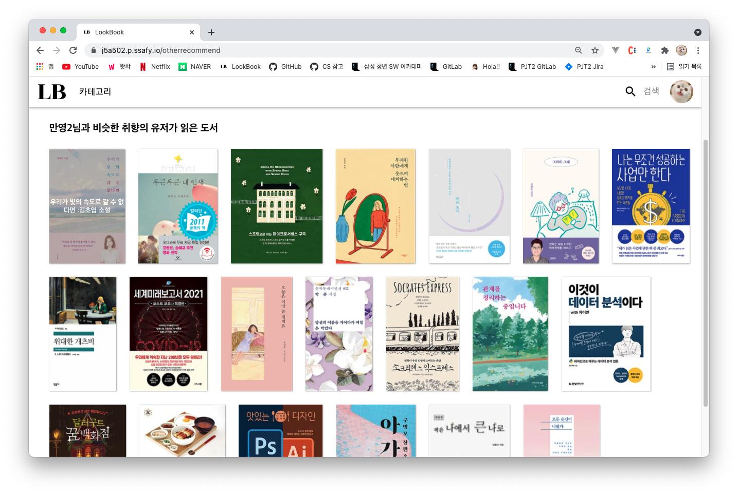This screenshot has height=495, width=738.
Task: Click the address bar URL
Action: coord(161,50)
